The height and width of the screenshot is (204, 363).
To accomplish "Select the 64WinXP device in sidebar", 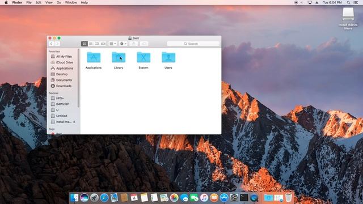I will tap(63, 104).
